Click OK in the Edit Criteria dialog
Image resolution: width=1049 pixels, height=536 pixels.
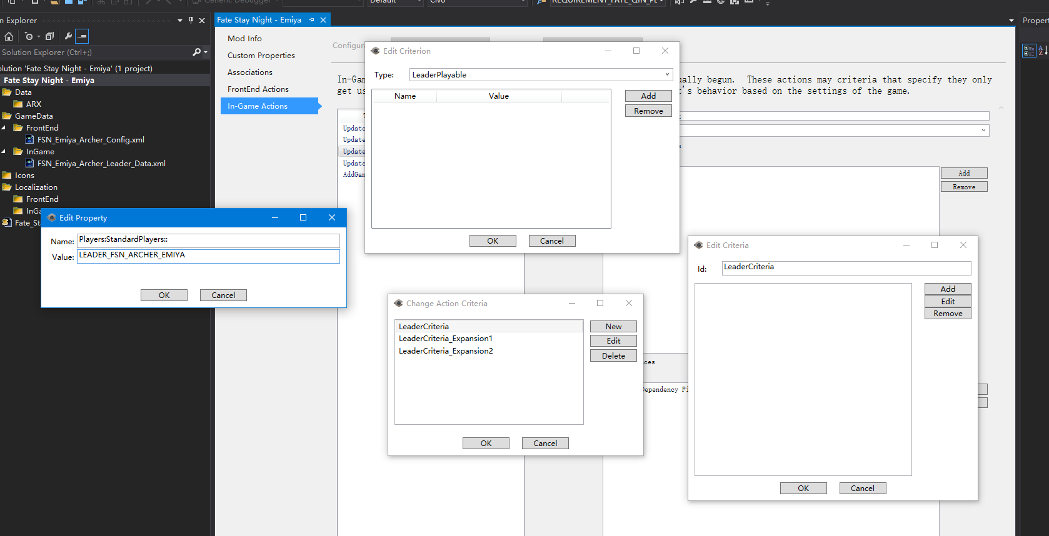[x=803, y=489]
